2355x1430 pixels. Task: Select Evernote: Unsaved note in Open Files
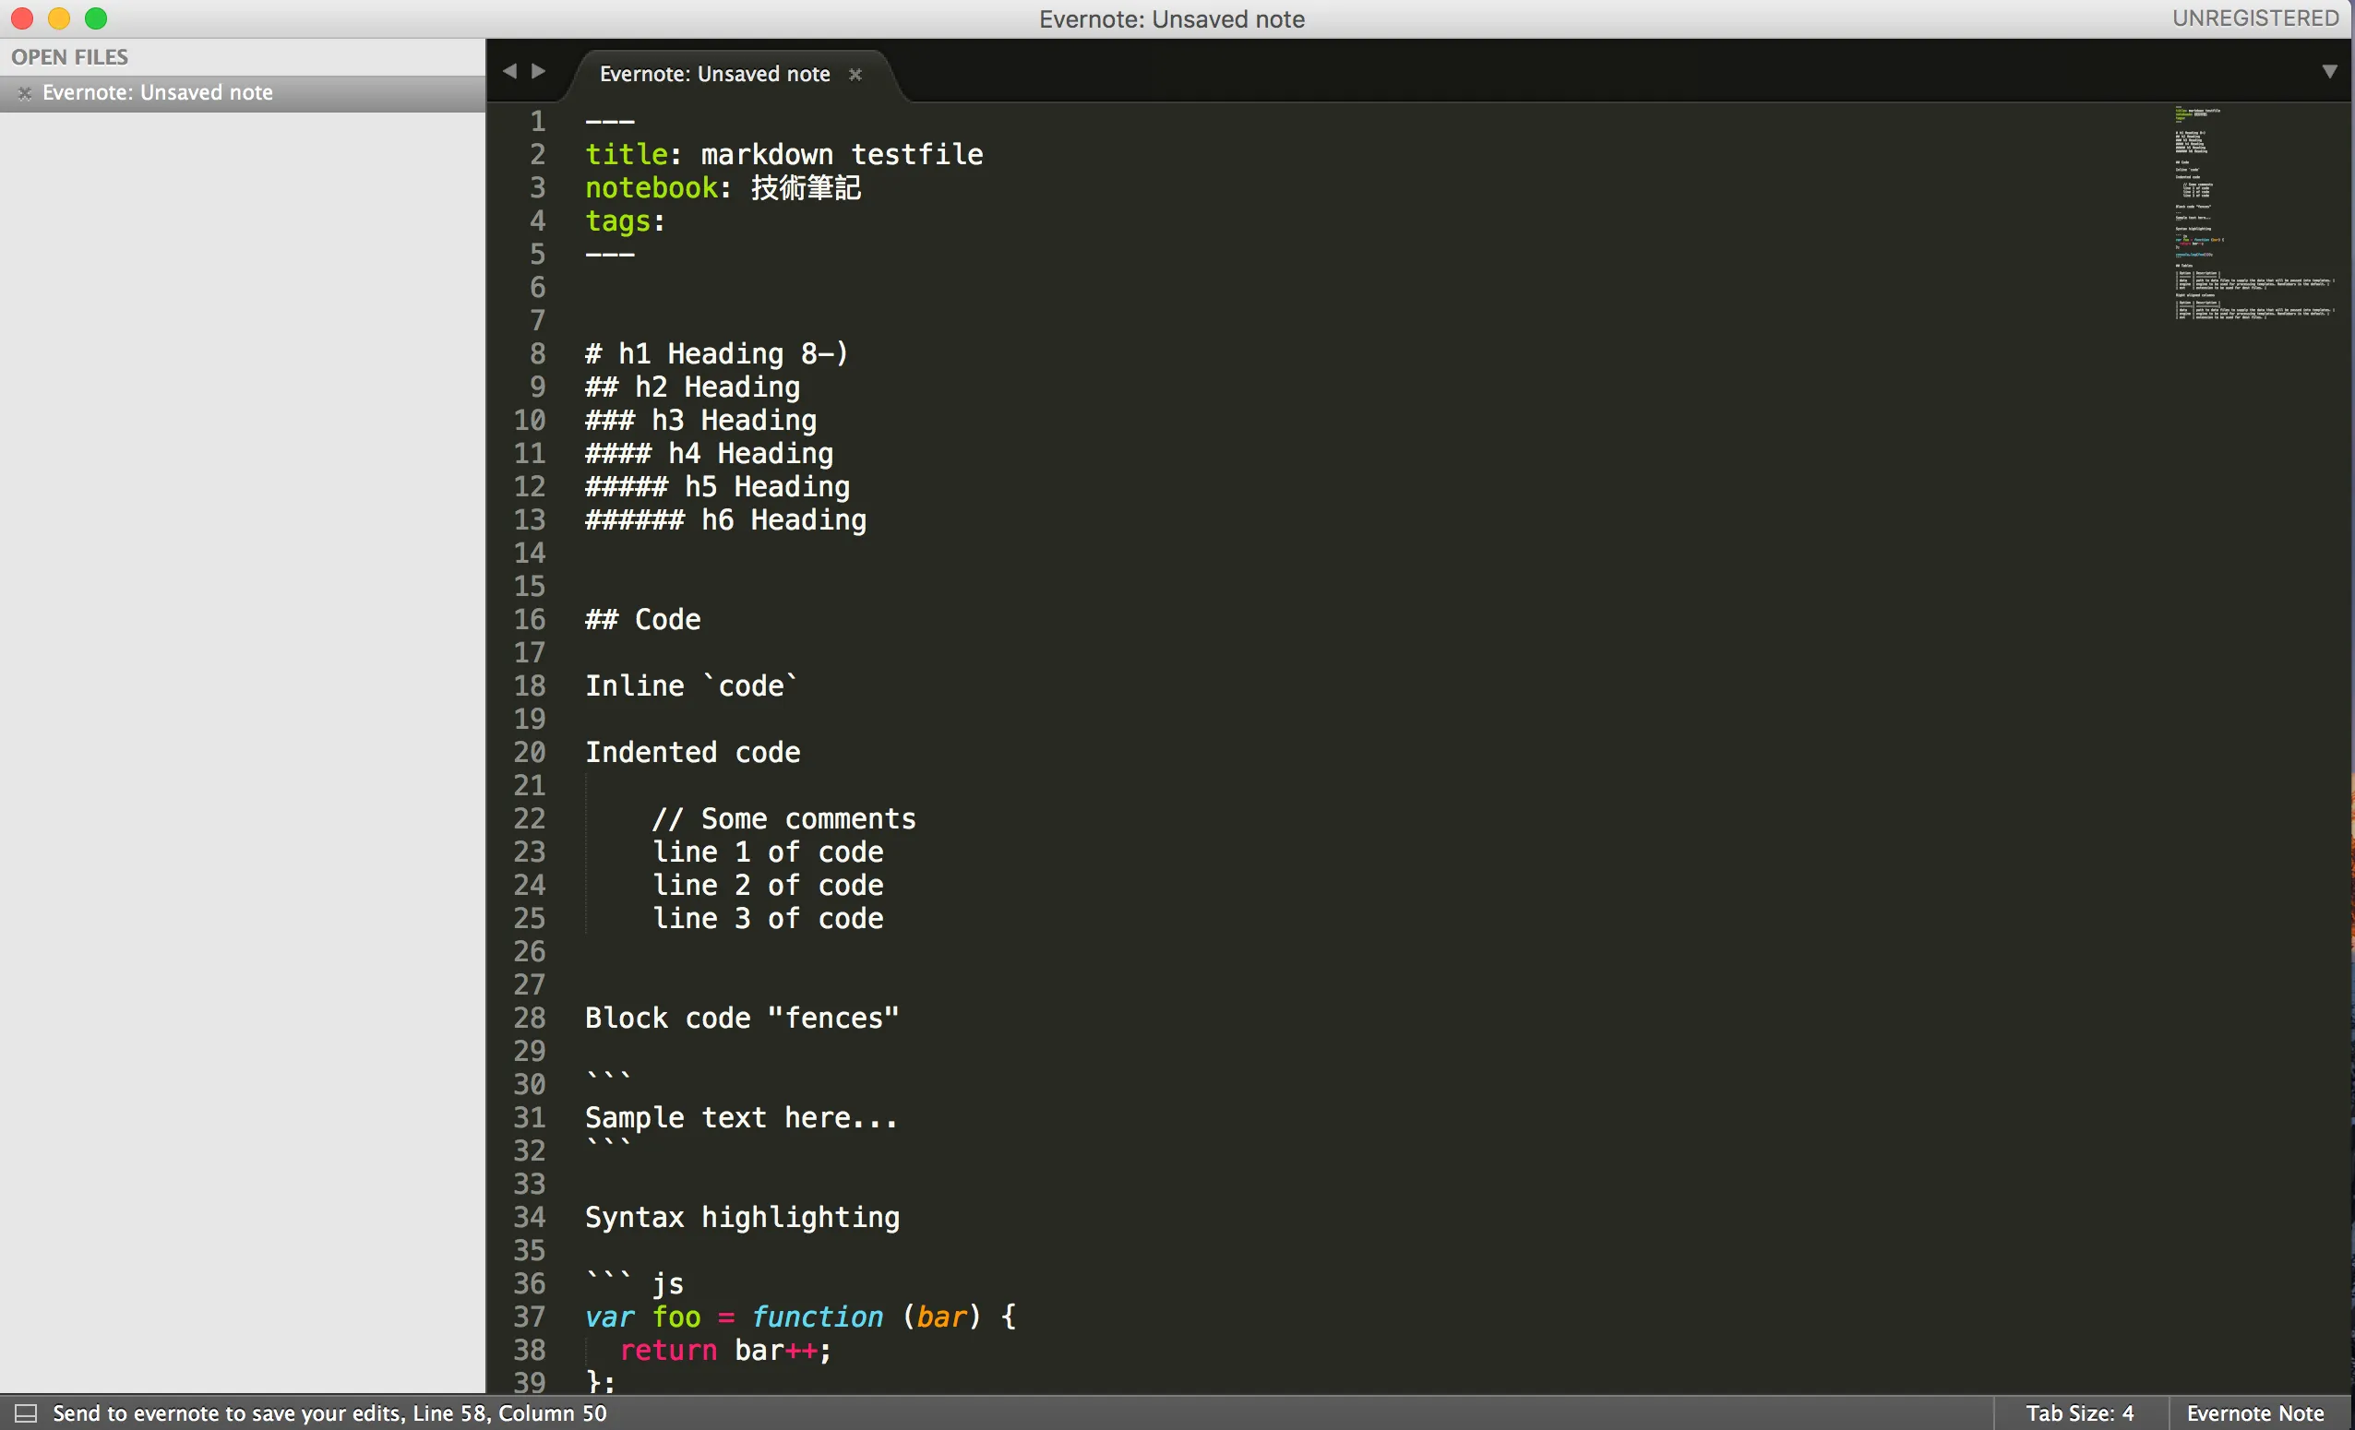pyautogui.click(x=158, y=92)
